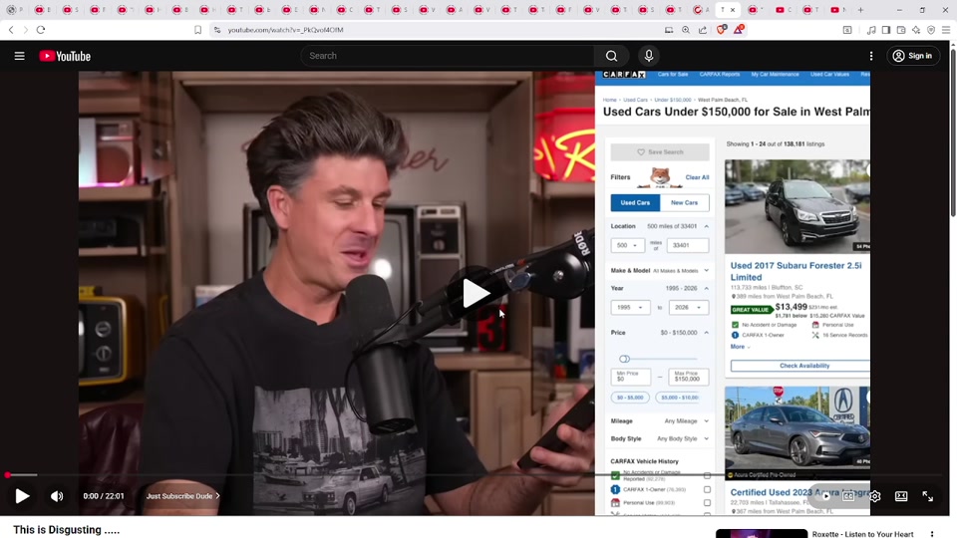This screenshot has width=957, height=538.
Task: Open Brave browser main menu
Action: [946, 30]
